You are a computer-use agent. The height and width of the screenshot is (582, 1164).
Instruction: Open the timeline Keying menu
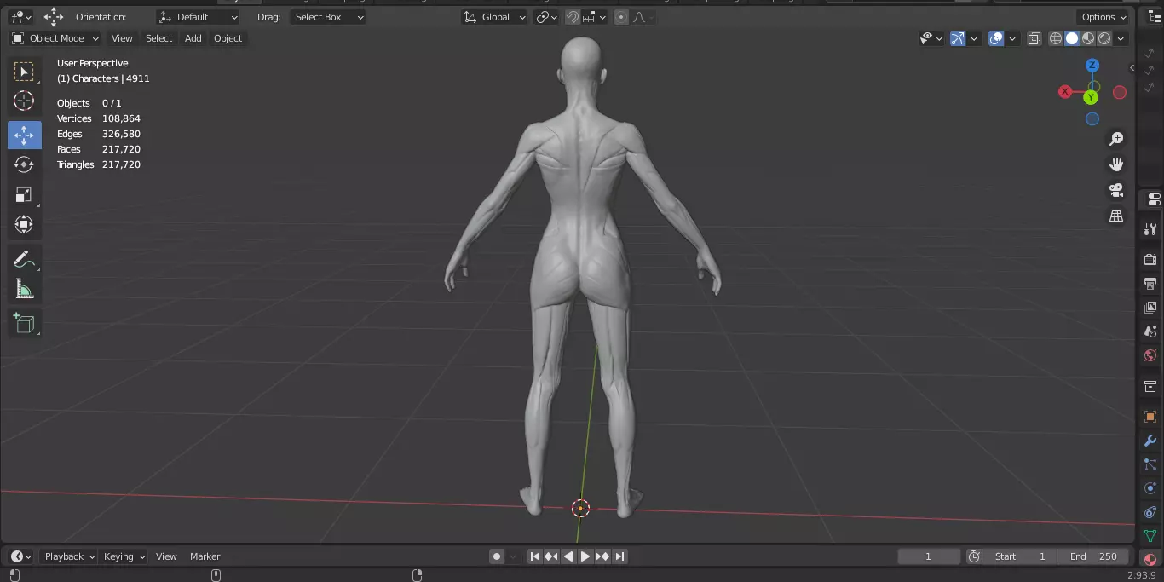click(124, 556)
